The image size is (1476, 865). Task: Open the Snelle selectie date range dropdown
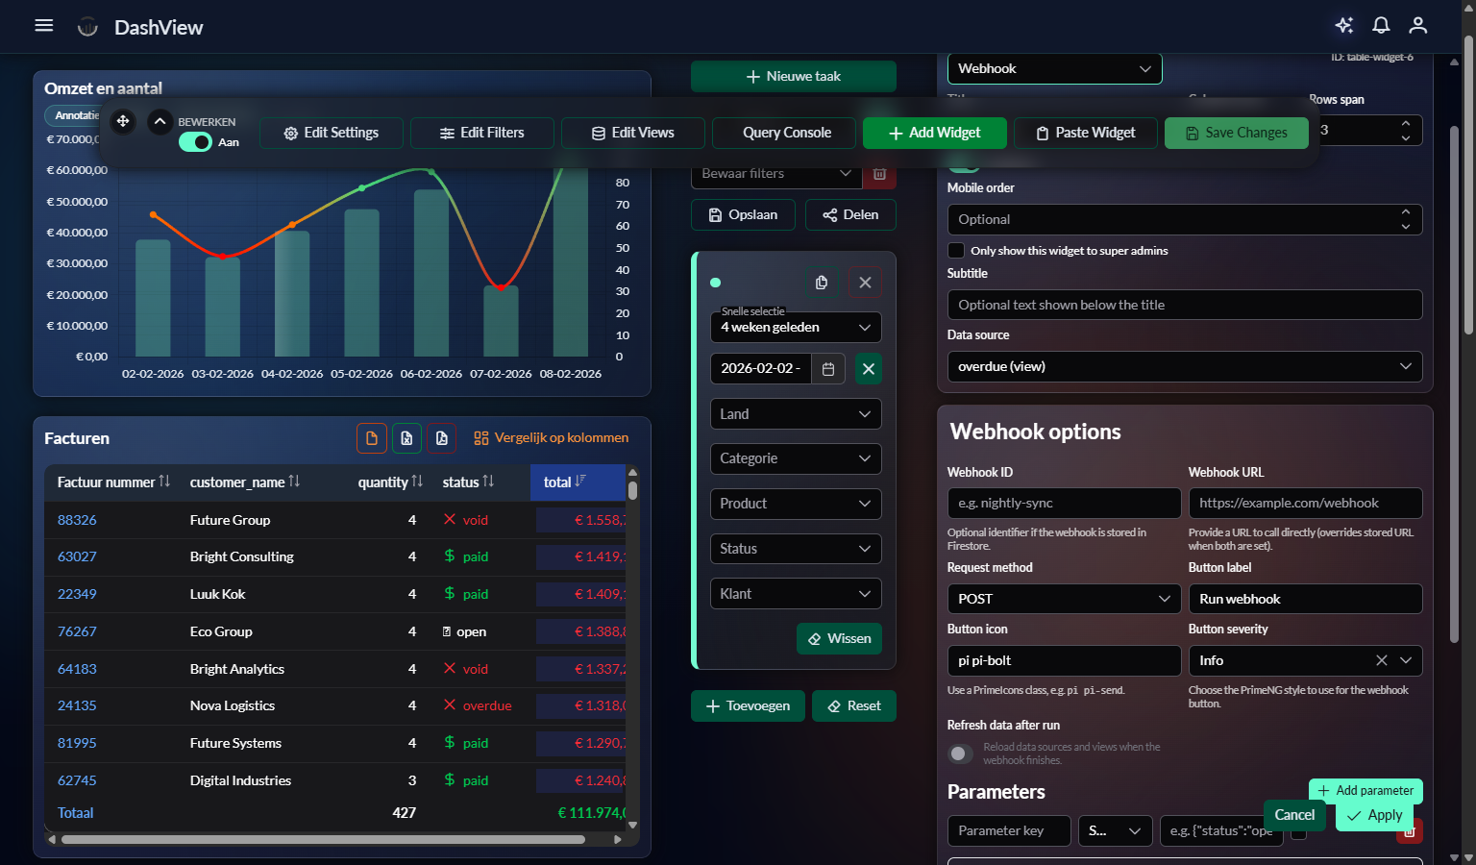[x=795, y=327]
